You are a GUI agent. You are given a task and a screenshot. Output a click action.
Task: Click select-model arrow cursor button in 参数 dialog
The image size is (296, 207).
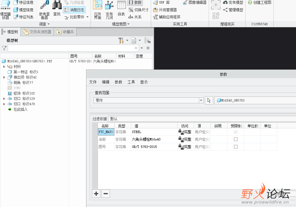tap(209, 100)
